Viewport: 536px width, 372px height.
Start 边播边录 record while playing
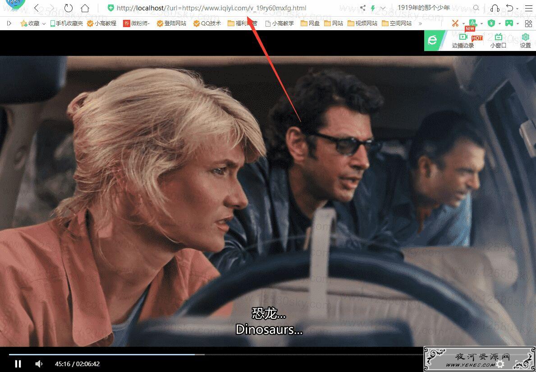click(x=463, y=41)
